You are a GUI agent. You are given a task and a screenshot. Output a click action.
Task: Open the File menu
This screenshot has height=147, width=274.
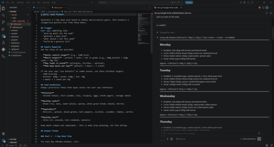tap(8, 2)
